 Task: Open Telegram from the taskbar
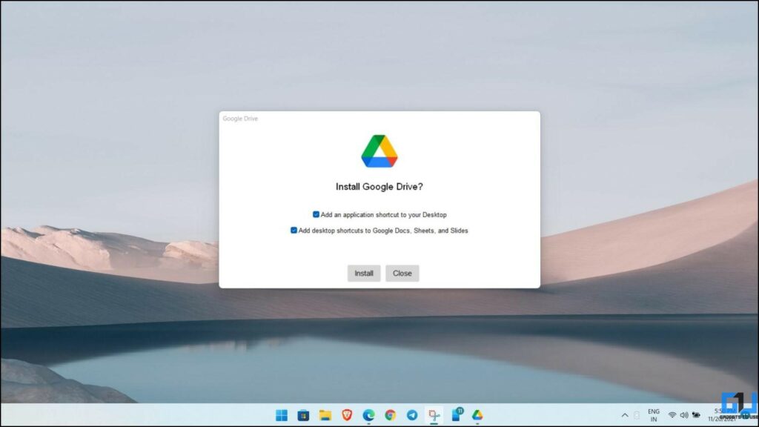412,416
